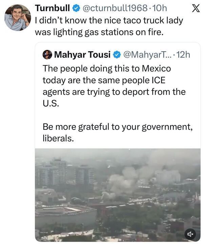Unmute the video with the speaker icon
Viewport: 205px width, 244px height.
point(190,233)
